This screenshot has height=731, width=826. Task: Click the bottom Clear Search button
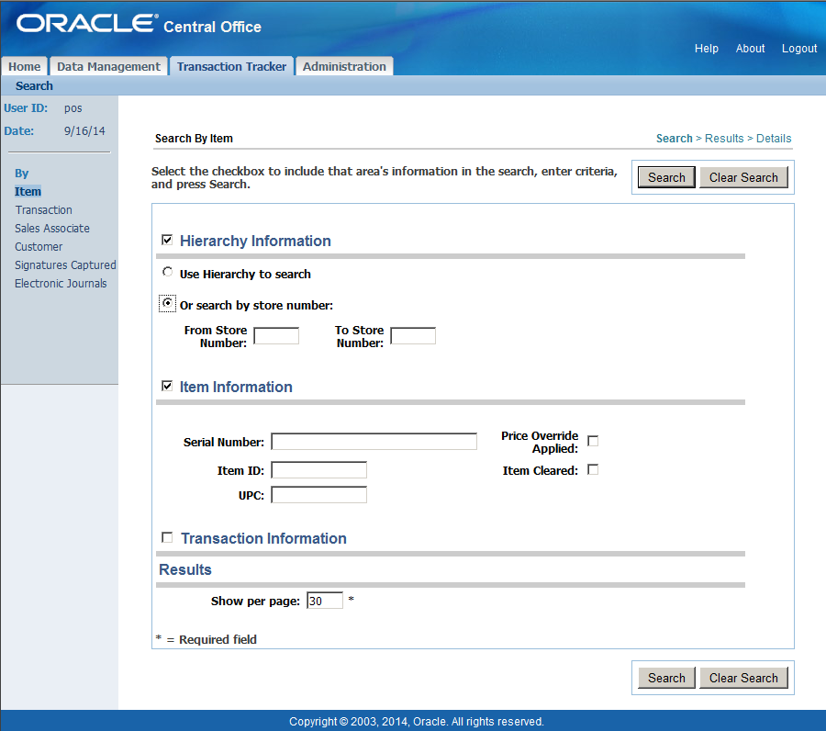tap(743, 678)
